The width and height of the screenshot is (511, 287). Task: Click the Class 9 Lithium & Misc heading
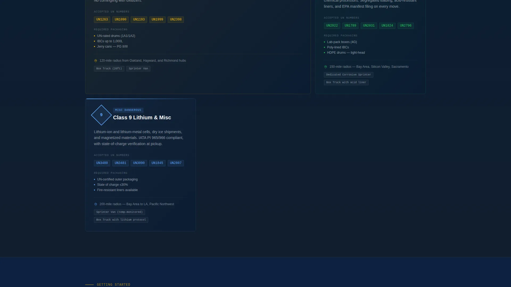click(142, 117)
